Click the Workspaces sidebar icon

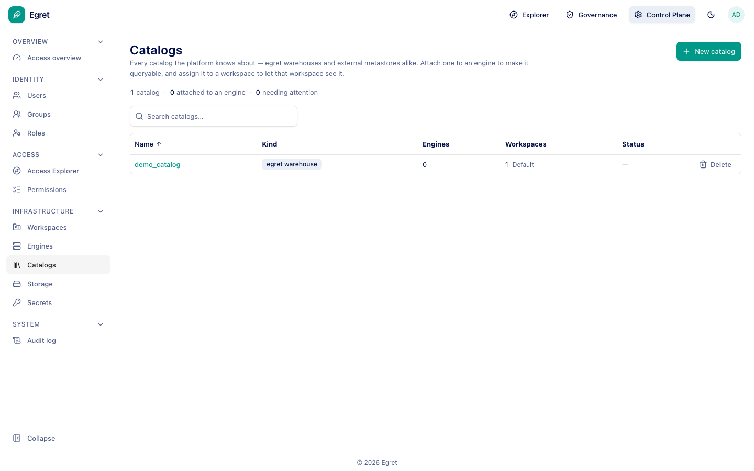pos(17,228)
